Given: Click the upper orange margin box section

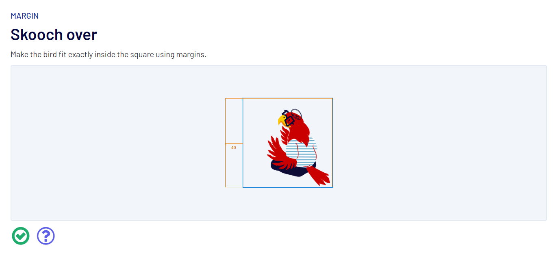Looking at the screenshot, I should click(x=234, y=120).
